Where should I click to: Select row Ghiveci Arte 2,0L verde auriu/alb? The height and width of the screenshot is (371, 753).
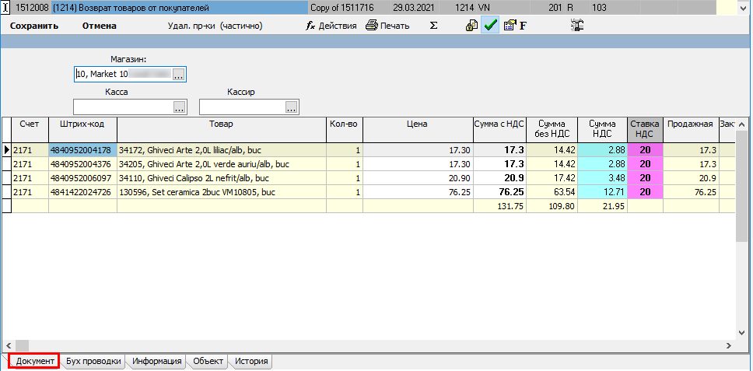click(222, 164)
